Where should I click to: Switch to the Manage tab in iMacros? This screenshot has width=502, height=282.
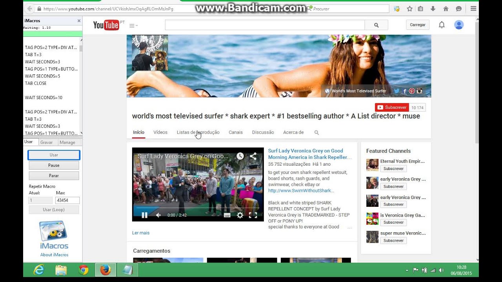click(67, 142)
